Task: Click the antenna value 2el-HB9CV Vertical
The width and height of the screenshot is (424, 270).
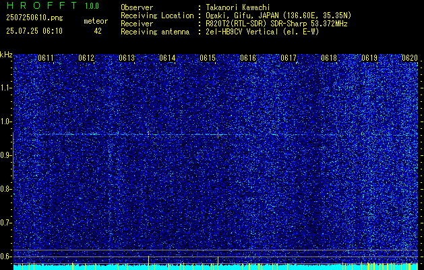Action: (x=242, y=32)
